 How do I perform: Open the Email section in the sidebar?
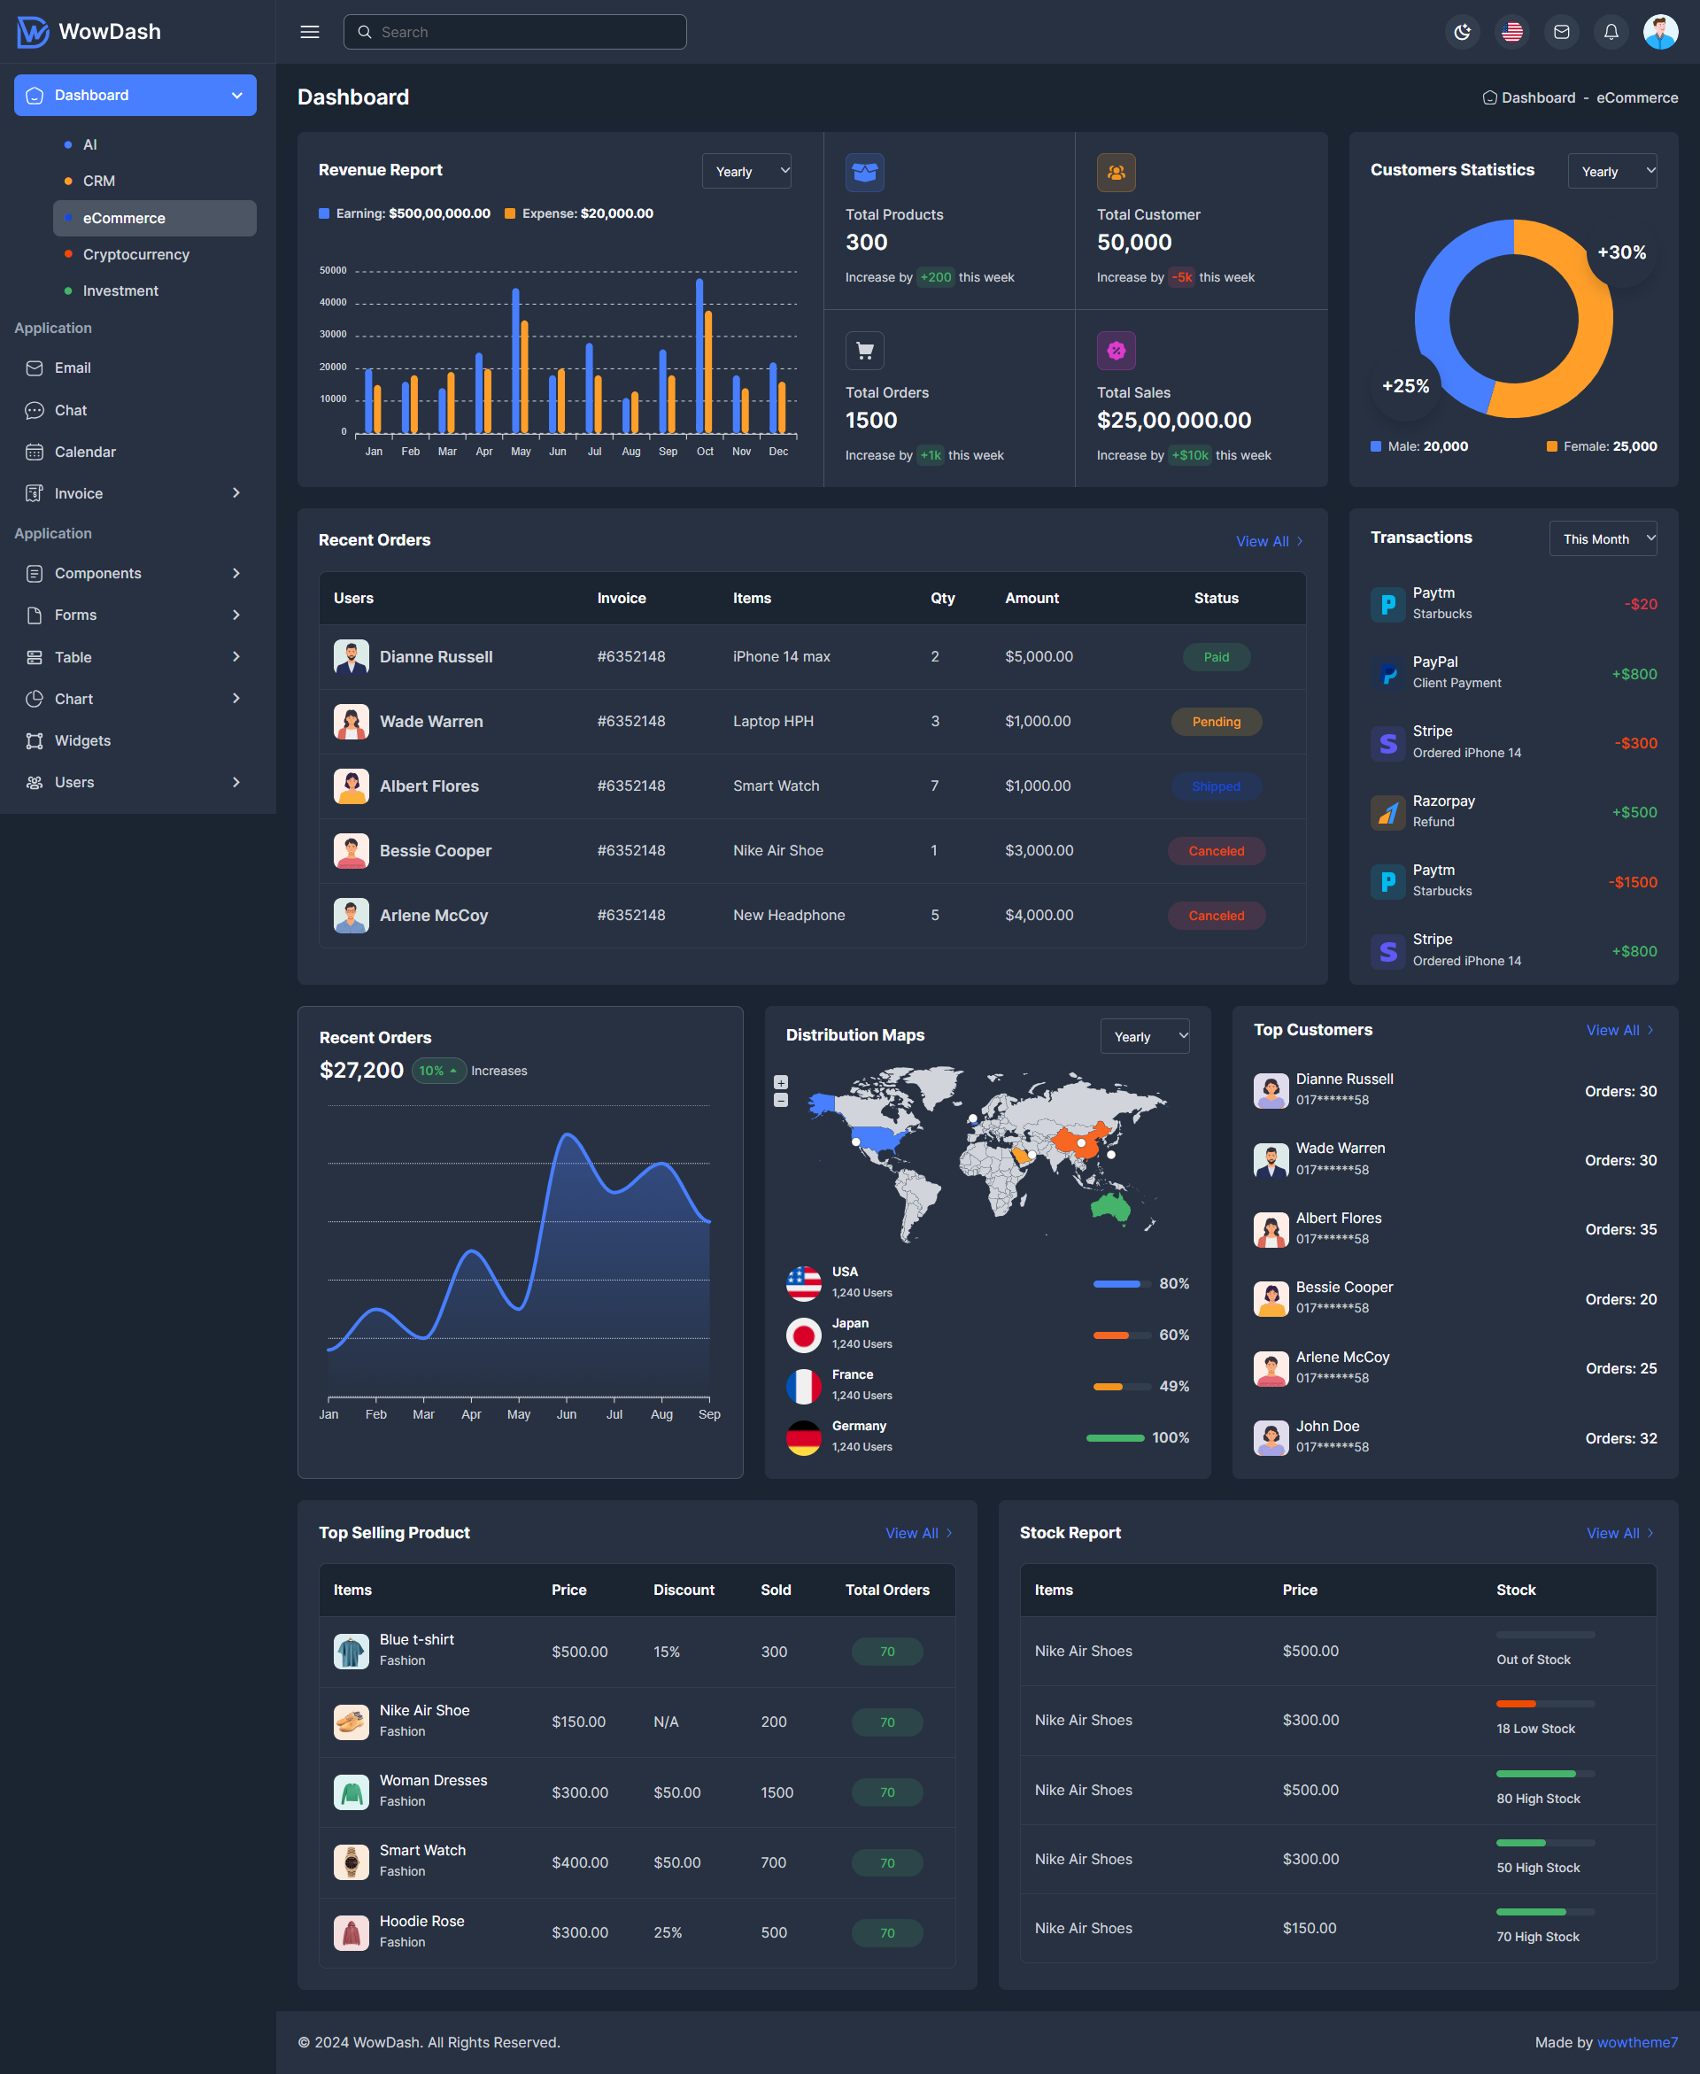[73, 368]
